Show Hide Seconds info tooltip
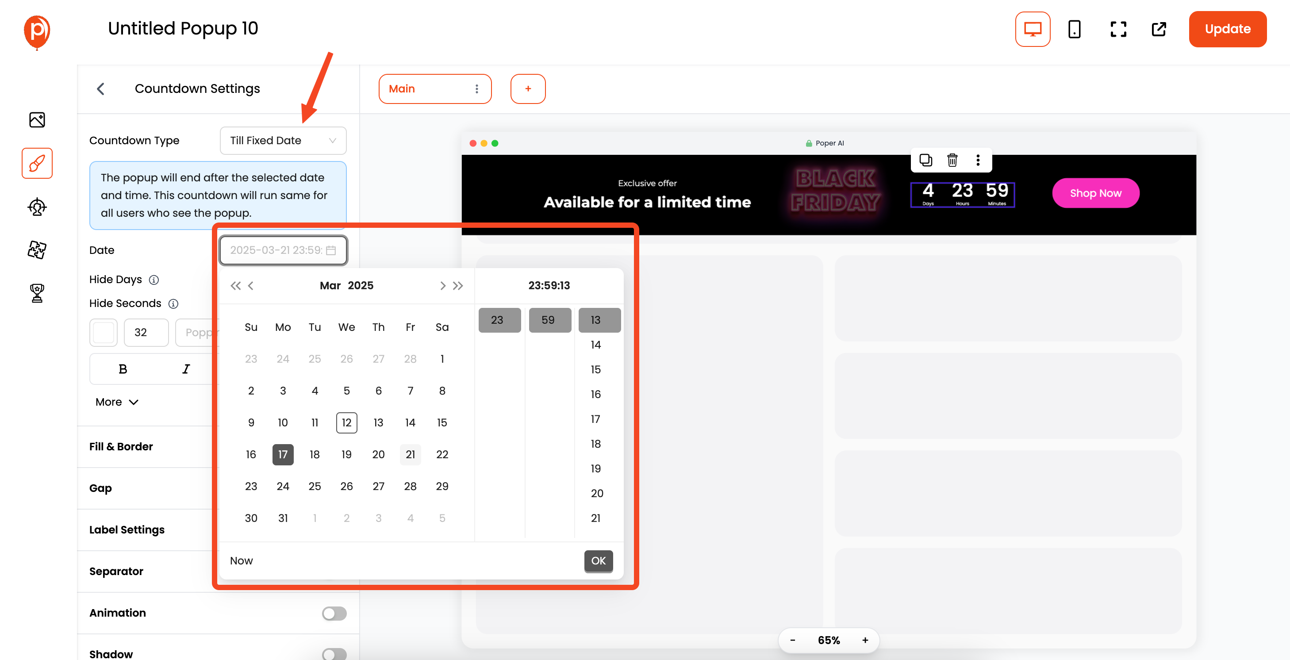Screen dimensions: 1290x660 [173, 303]
